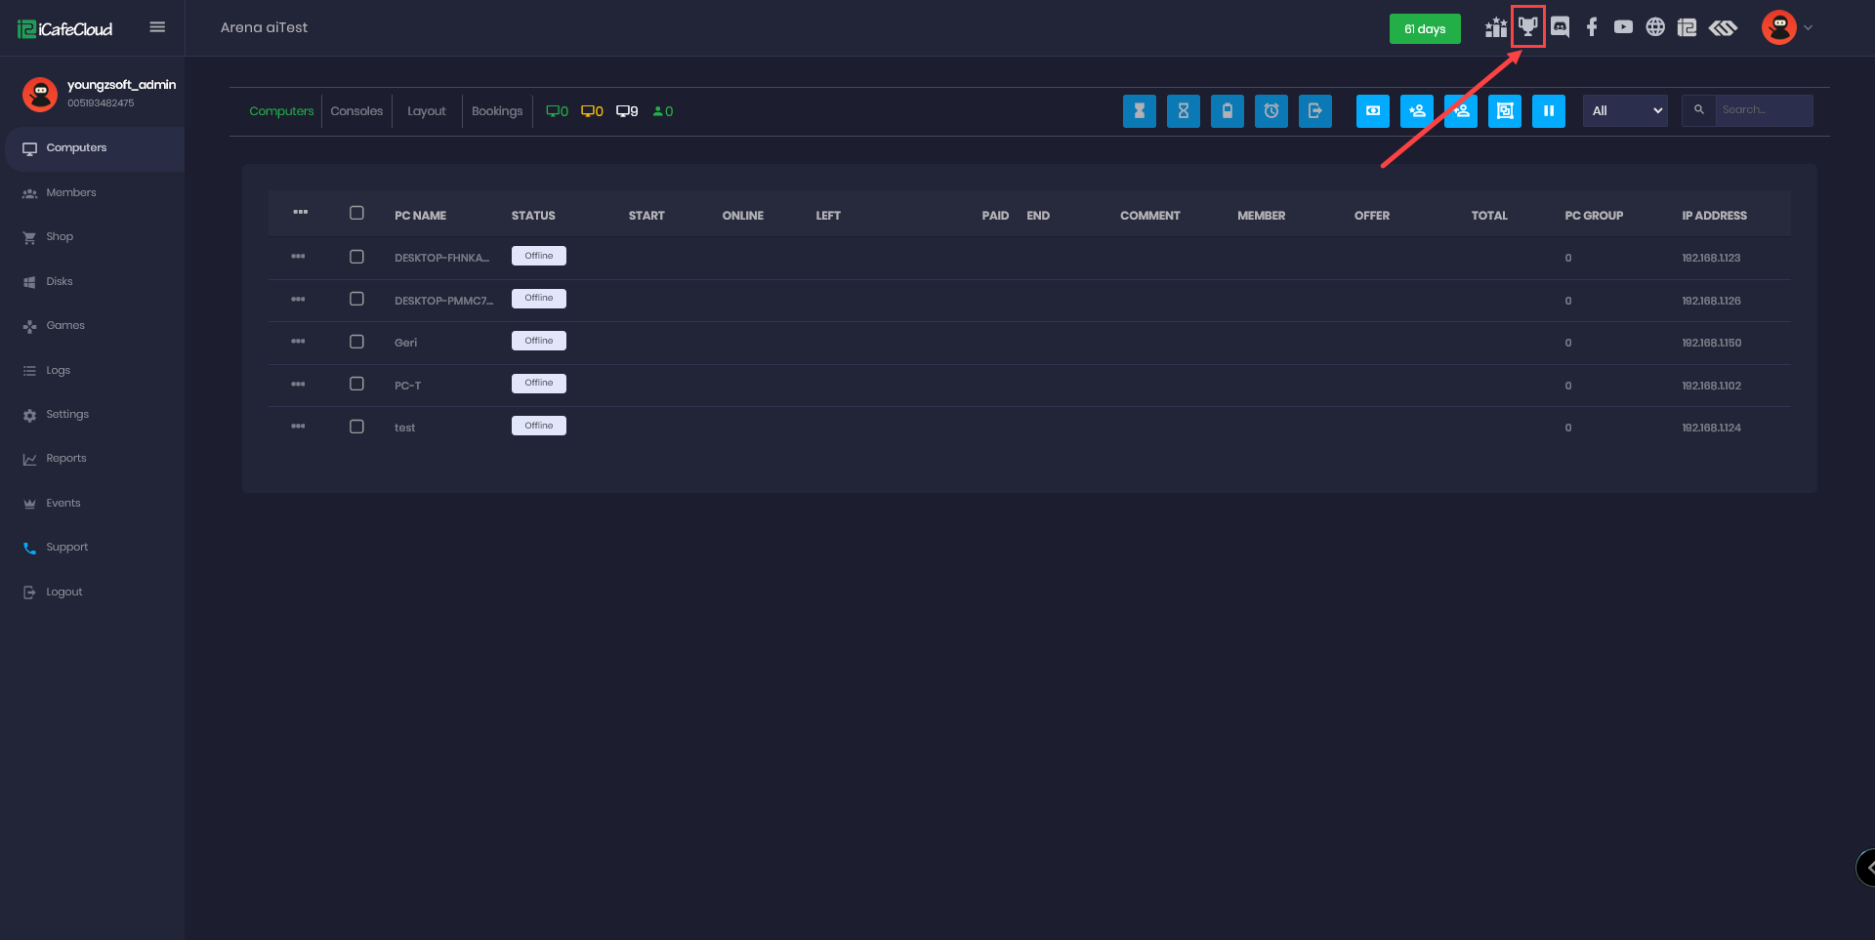Click the alarm clock toolbar icon
1875x940 pixels.
tap(1271, 111)
